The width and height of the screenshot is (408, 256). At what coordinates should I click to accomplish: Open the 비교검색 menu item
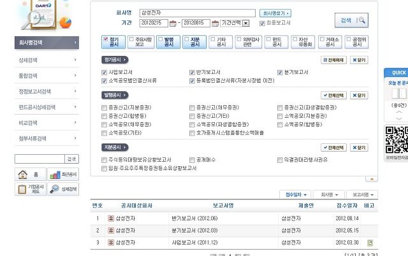point(47,123)
